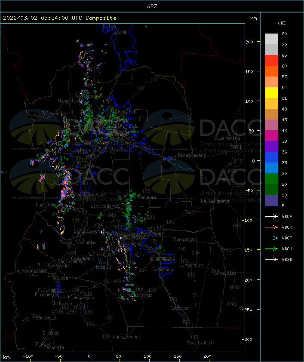The height and width of the screenshot is (362, 304).
Task: Pick the green 20 dBZ legend block
Action: coord(271,179)
